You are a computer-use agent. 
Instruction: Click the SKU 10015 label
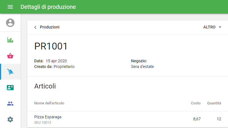click(x=43, y=123)
